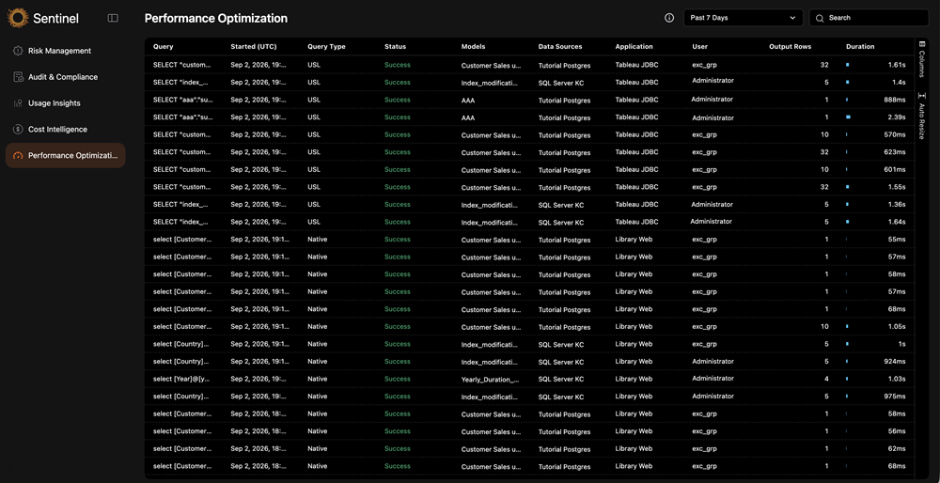Image resolution: width=940 pixels, height=483 pixels.
Task: Select the Yearly_Duration model query row
Action: [x=529, y=379]
